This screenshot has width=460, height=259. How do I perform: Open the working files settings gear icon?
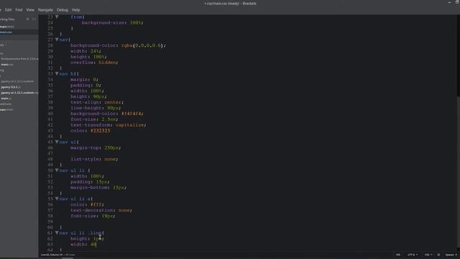pos(27,19)
